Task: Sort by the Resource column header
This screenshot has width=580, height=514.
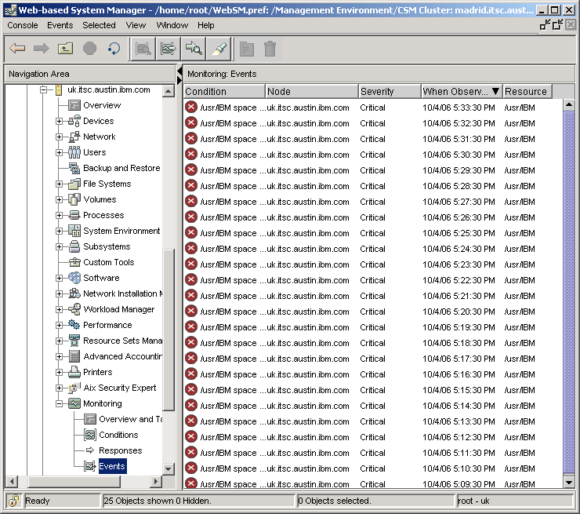Action: click(527, 92)
